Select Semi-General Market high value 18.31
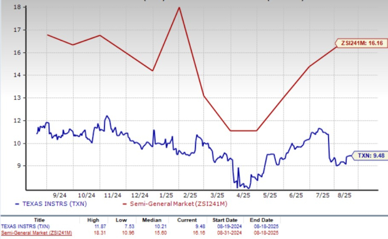This screenshot has width=388, height=239. coord(100,233)
